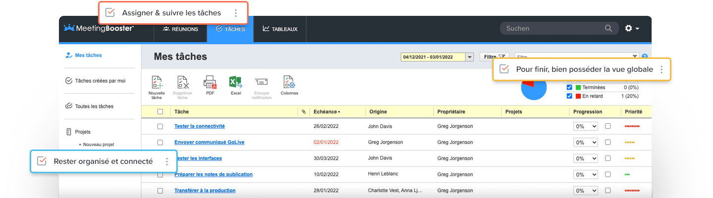Open progression dropdown in 30/03/2022 row
This screenshot has height=198, width=713.
[x=586, y=158]
